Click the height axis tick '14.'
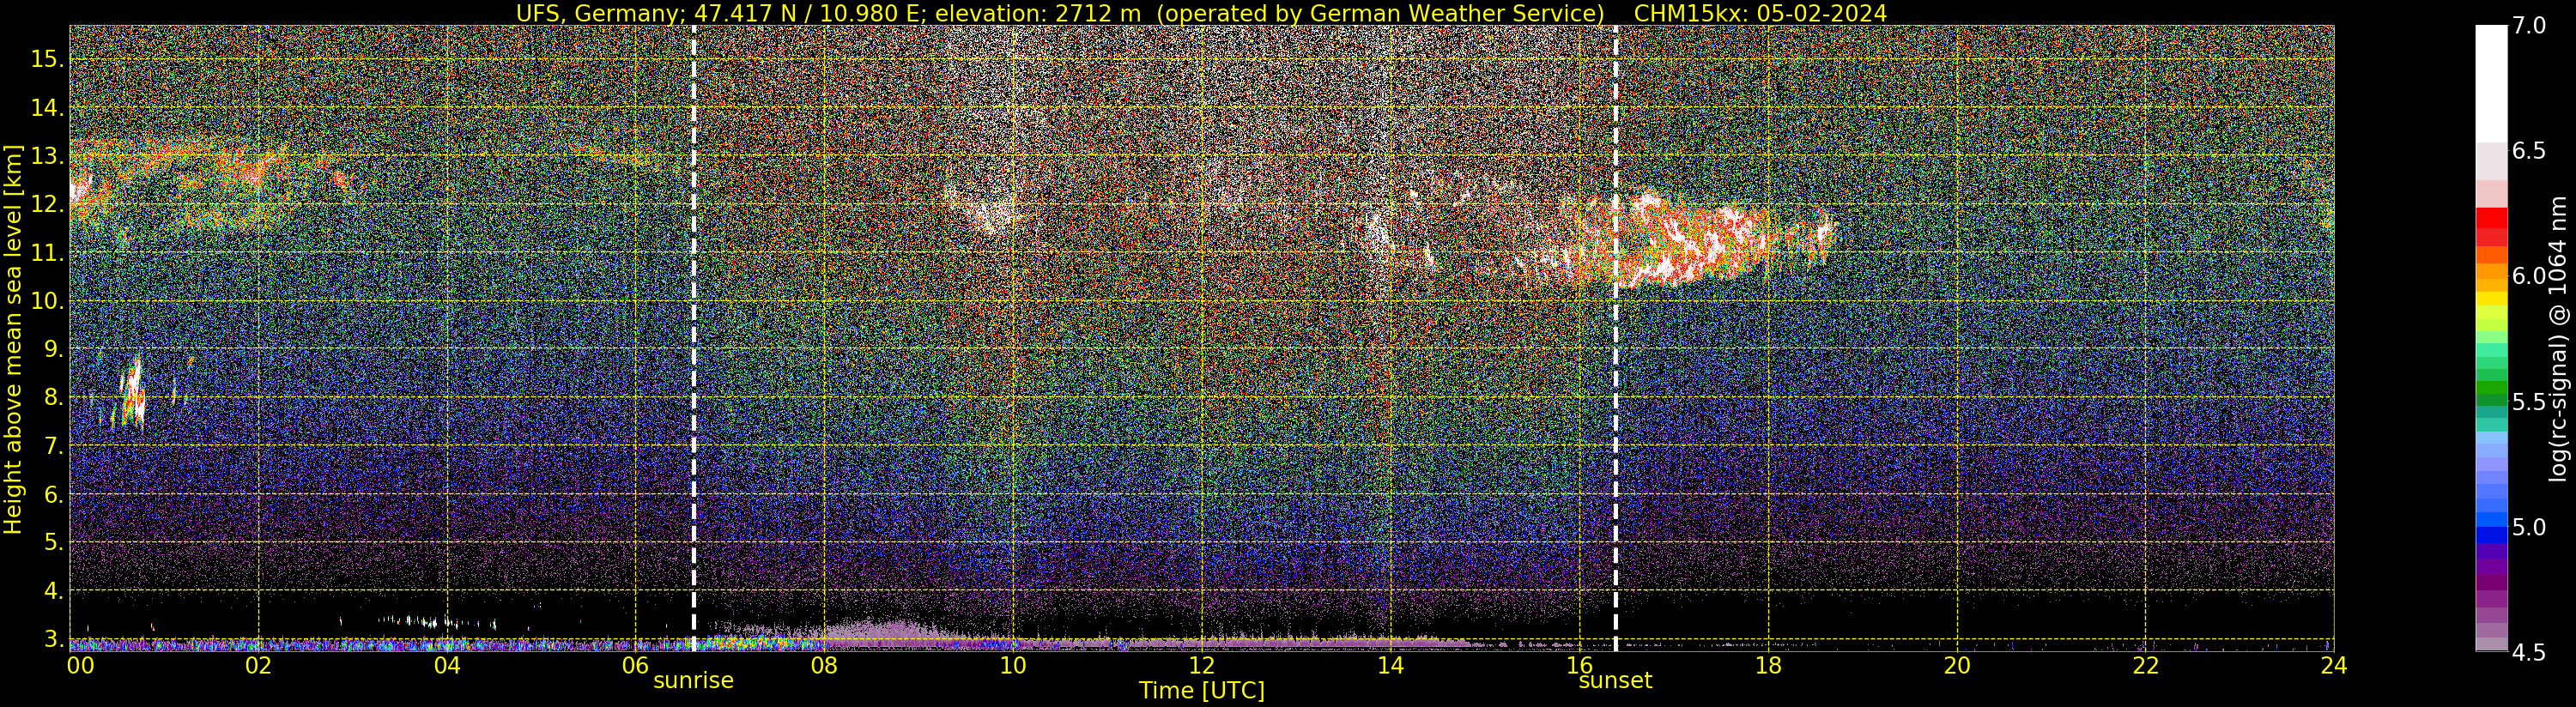This screenshot has width=2576, height=707. pos(47,108)
